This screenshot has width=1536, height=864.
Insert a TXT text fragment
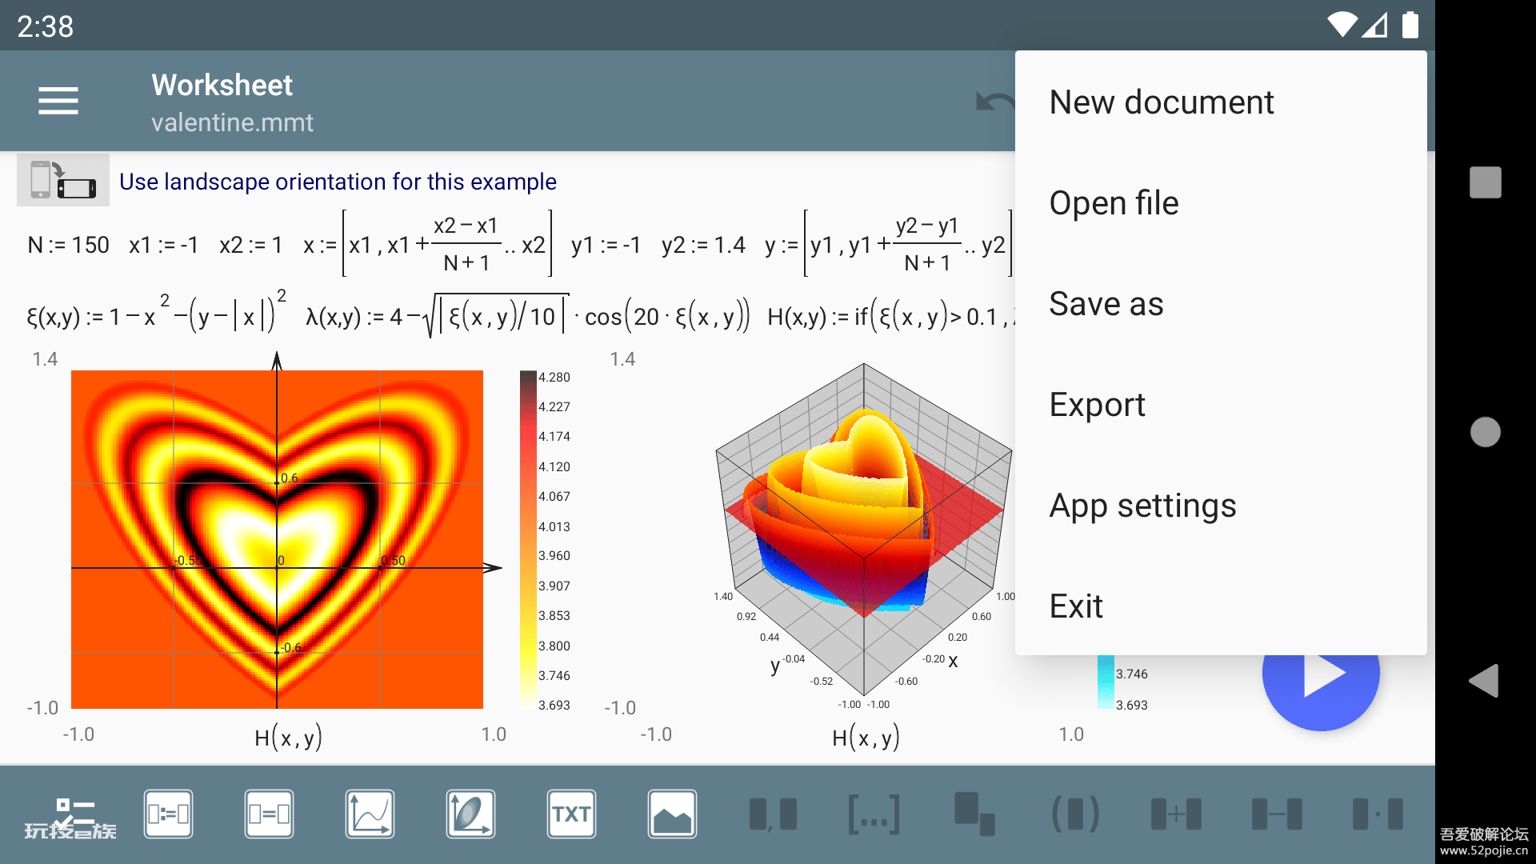pos(571,814)
